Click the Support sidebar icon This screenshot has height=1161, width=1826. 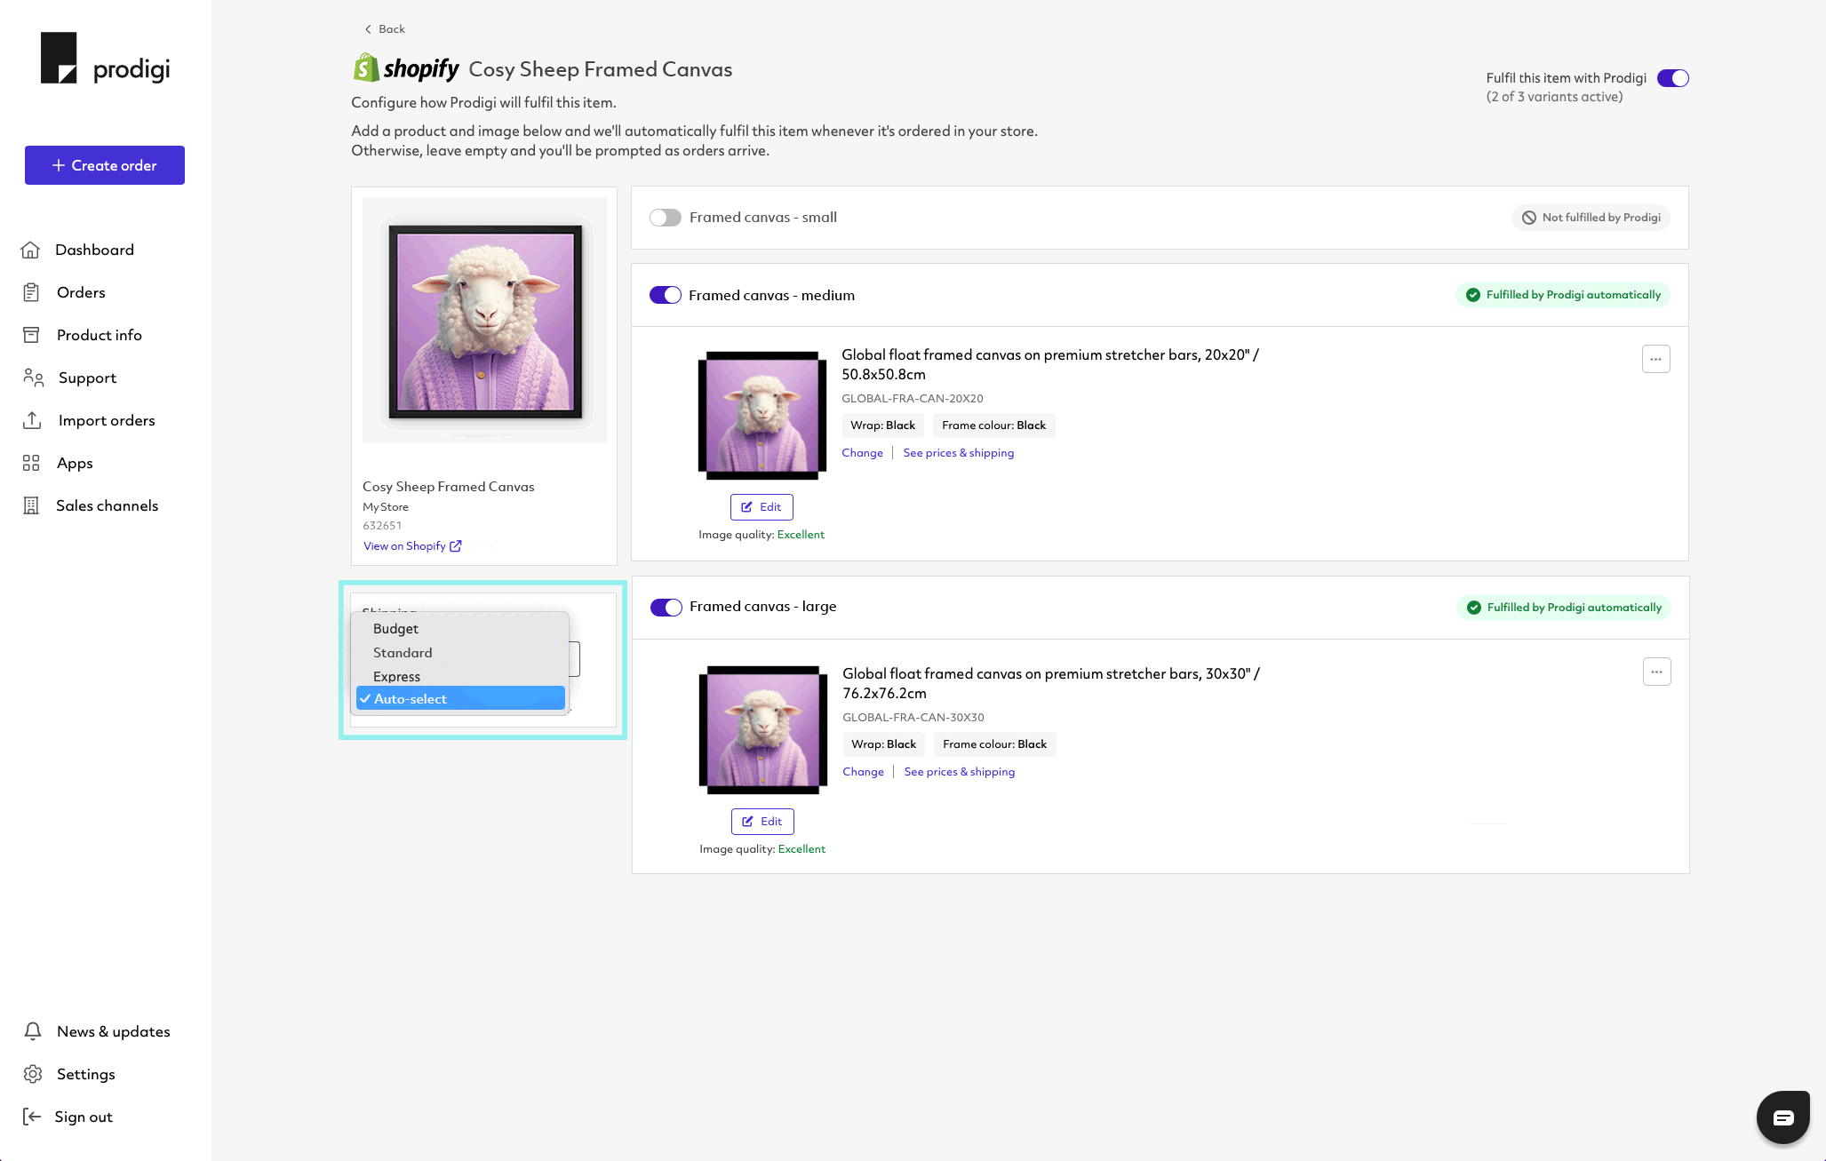pos(33,377)
